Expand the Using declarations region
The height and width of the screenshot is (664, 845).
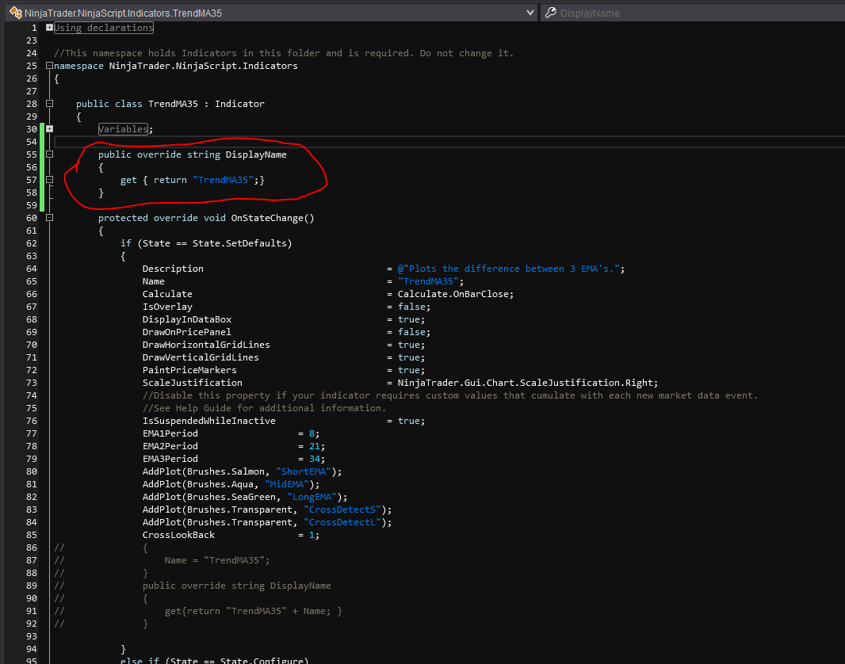click(50, 28)
